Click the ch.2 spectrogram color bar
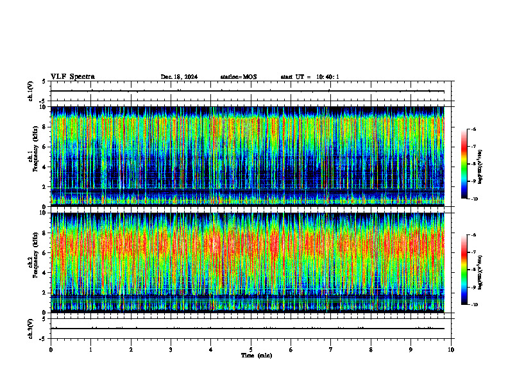The width and height of the screenshot is (508, 392). point(464,270)
